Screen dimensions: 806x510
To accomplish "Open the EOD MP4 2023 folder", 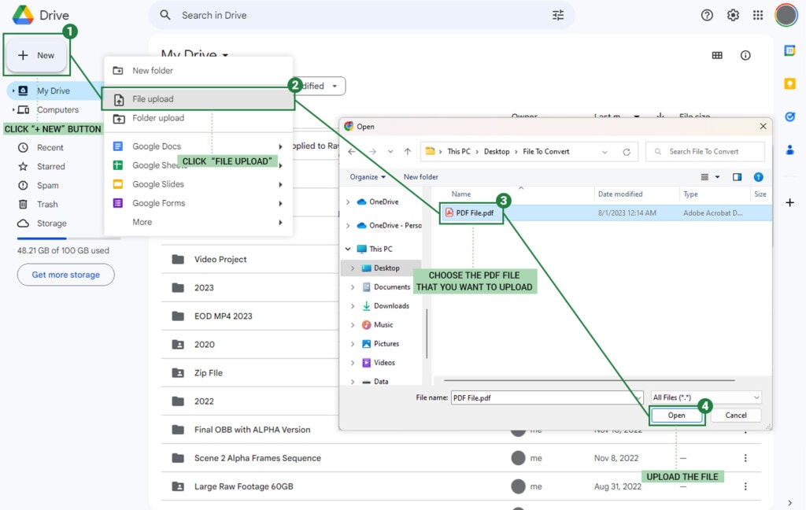I will pos(223,316).
